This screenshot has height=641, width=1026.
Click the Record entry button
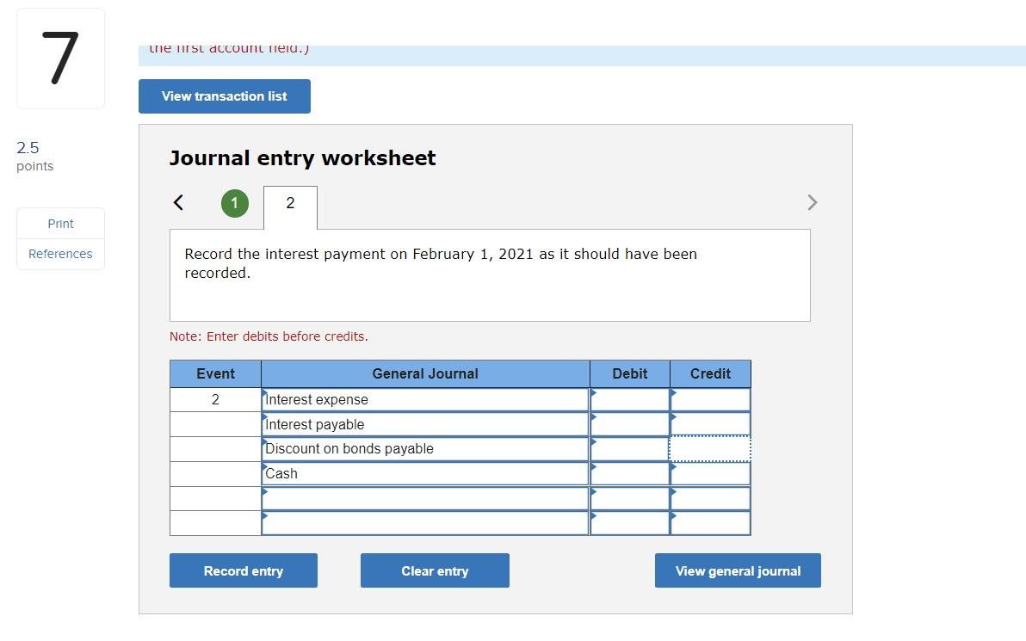click(x=244, y=570)
